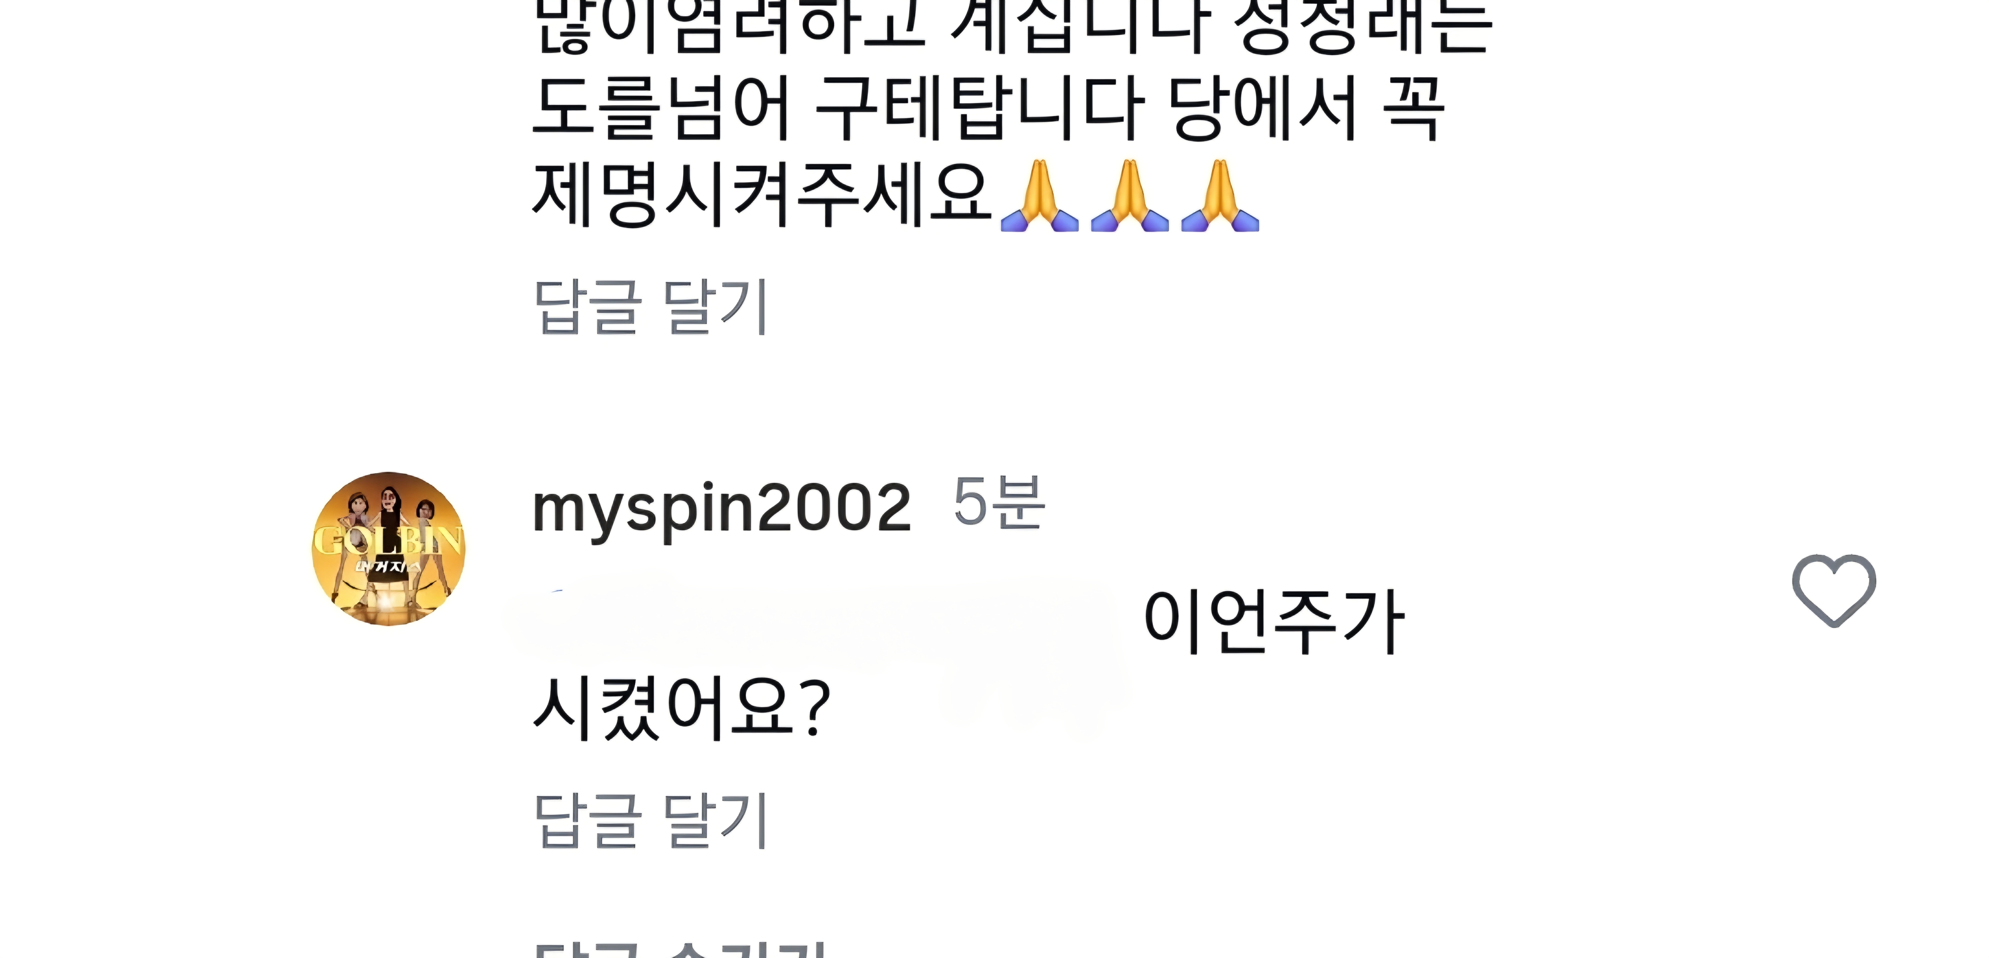Select the first praying hands emoji
The height and width of the screenshot is (958, 1989).
[x=1039, y=195]
